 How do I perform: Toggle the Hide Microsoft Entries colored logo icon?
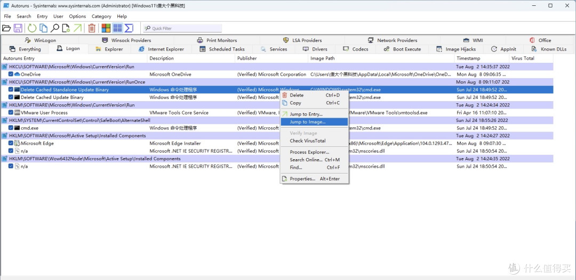[106, 28]
